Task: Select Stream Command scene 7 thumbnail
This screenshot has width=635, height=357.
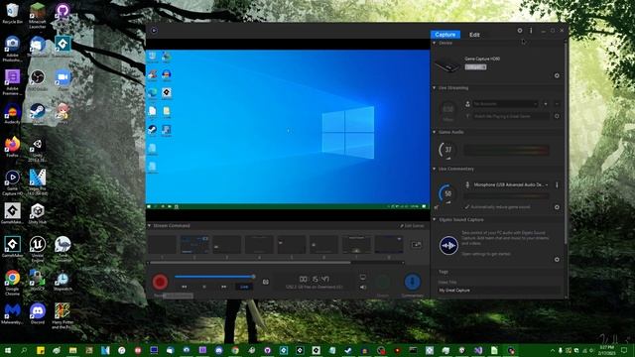Action: 356,245
